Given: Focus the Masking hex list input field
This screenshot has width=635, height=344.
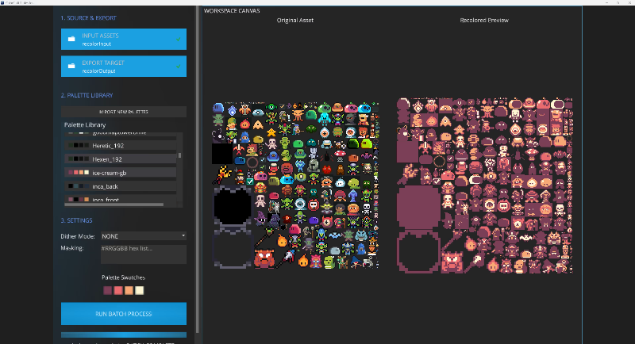Looking at the screenshot, I should click(143, 254).
